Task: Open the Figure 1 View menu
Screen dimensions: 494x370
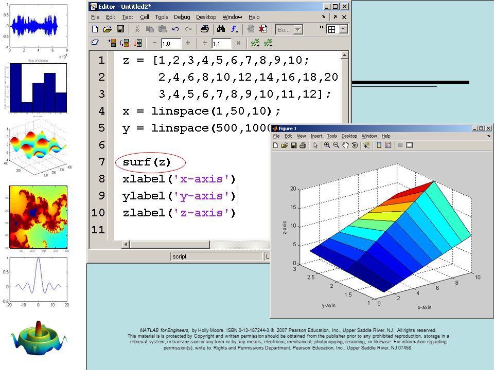Action: click(301, 136)
